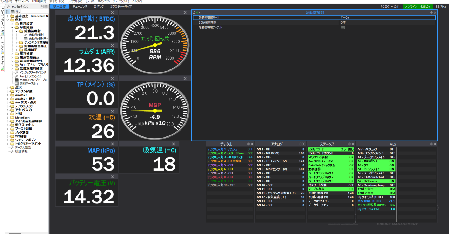Open the 始動前噴射テーブル grid icon
449x234 pixels.
(x=343, y=27)
